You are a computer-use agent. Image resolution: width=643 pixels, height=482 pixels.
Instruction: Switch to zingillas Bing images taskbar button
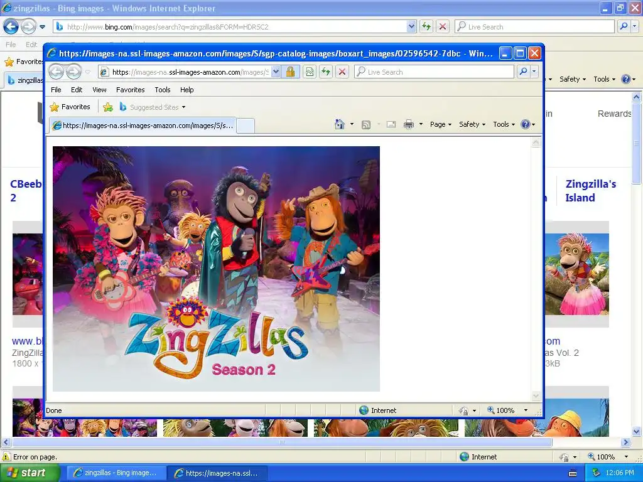click(116, 473)
